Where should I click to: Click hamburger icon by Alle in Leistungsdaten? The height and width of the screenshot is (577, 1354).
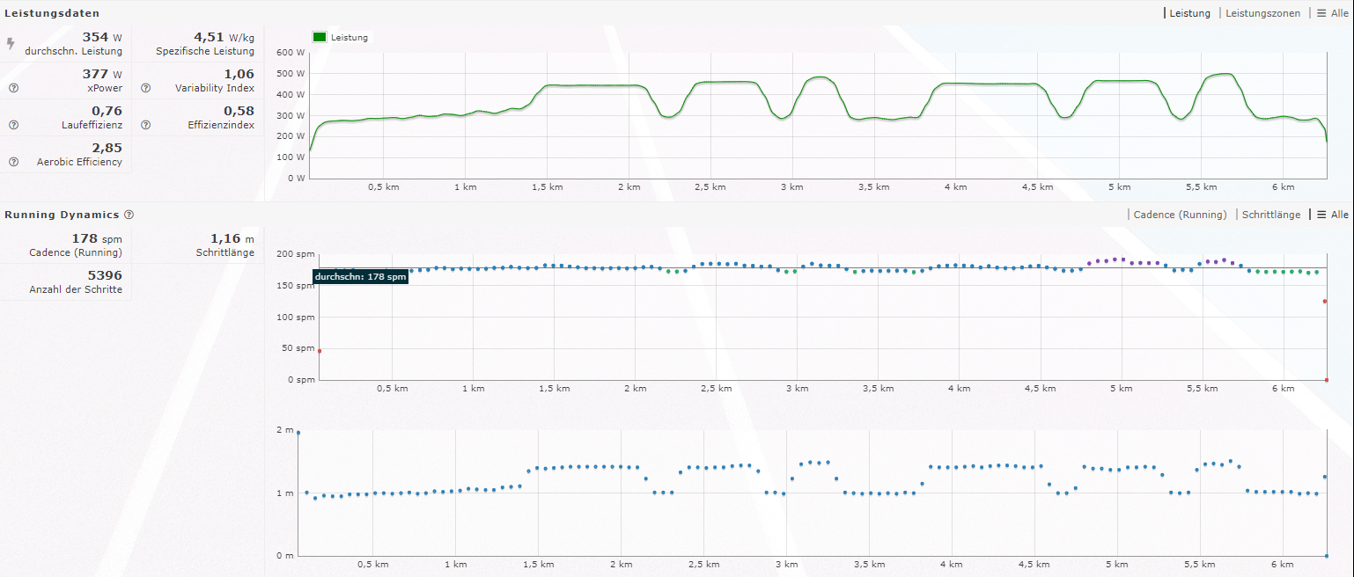[x=1321, y=13]
